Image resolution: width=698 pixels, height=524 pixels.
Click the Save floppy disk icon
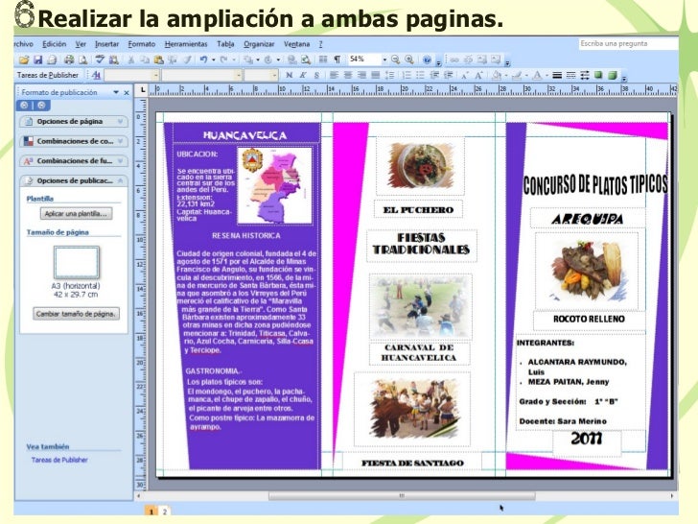click(x=37, y=60)
